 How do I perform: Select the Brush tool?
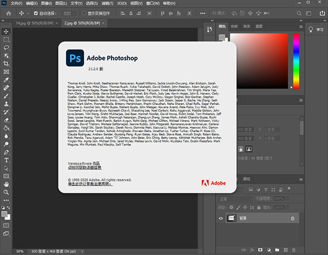[6, 96]
